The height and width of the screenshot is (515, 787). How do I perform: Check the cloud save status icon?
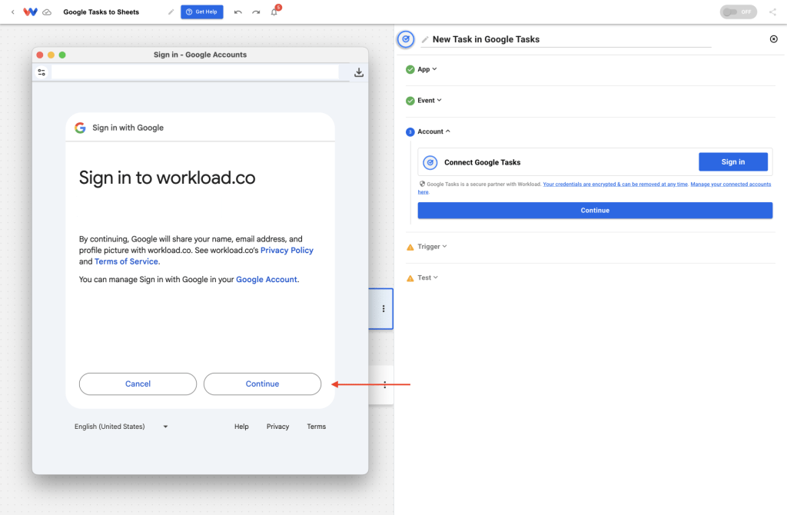click(47, 12)
